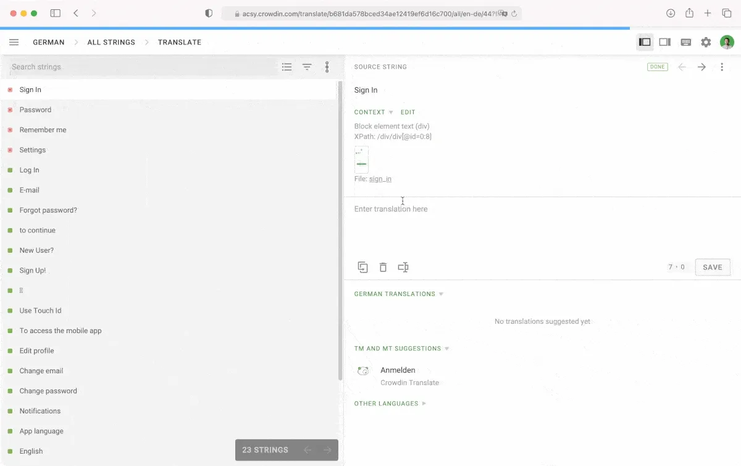The height and width of the screenshot is (466, 741).
Task: Toggle left sidebar panel layout
Action: pyautogui.click(x=645, y=42)
